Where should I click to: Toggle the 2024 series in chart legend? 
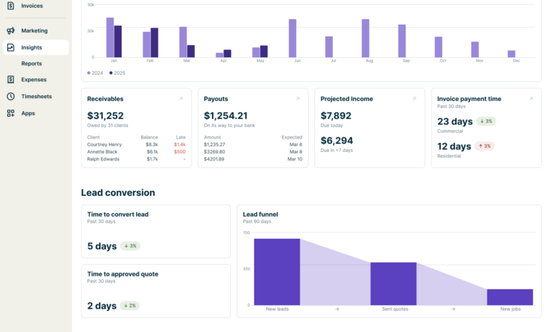(96, 73)
